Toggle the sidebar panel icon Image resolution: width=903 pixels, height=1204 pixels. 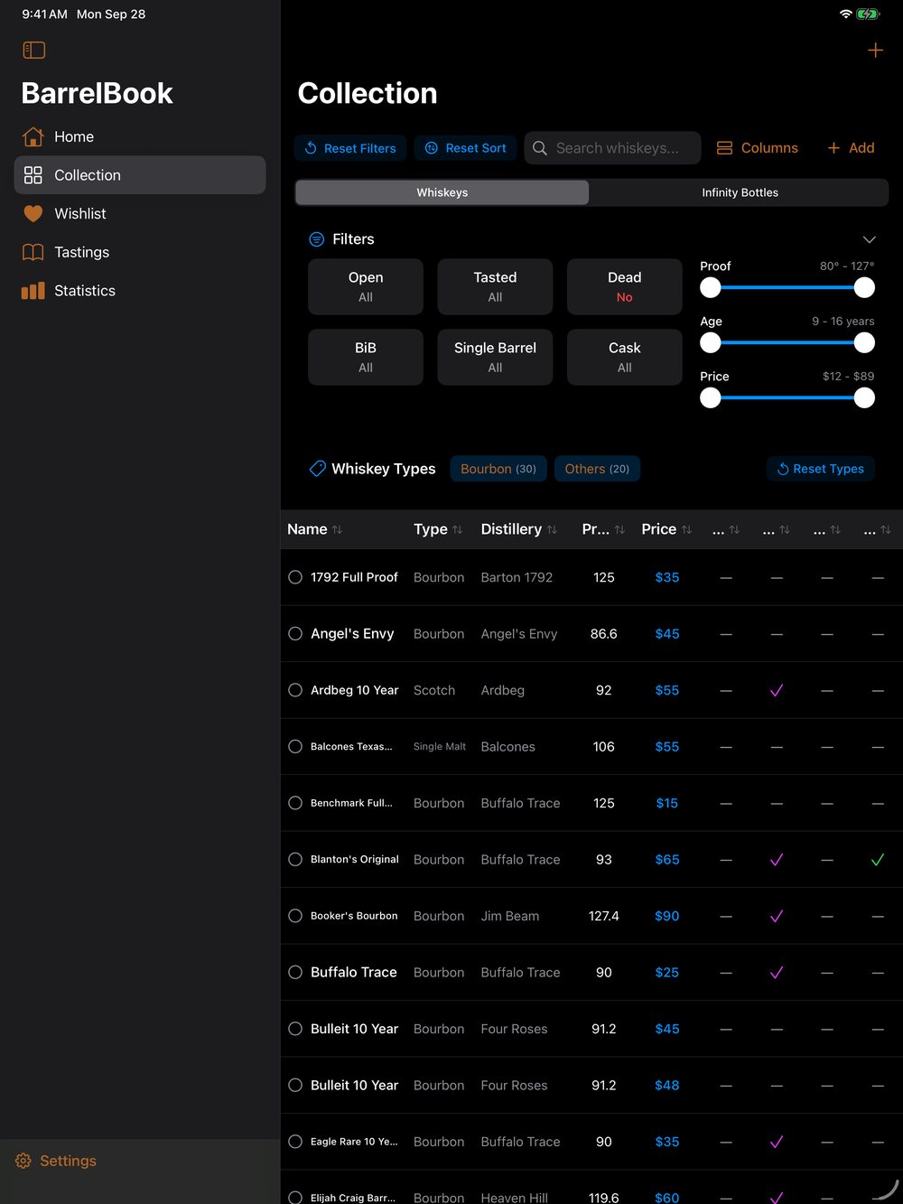[x=34, y=51]
